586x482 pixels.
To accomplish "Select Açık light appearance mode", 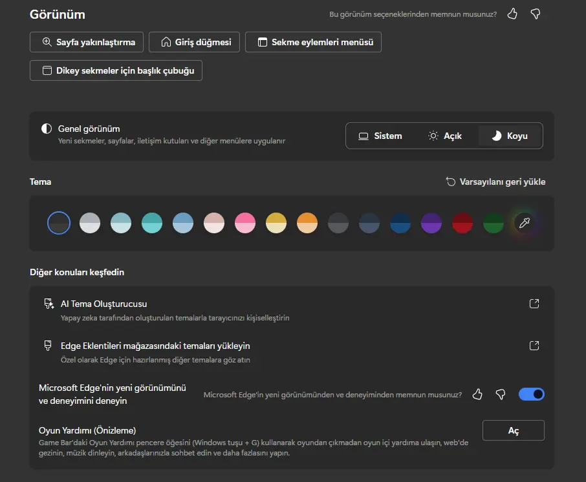I will point(445,136).
